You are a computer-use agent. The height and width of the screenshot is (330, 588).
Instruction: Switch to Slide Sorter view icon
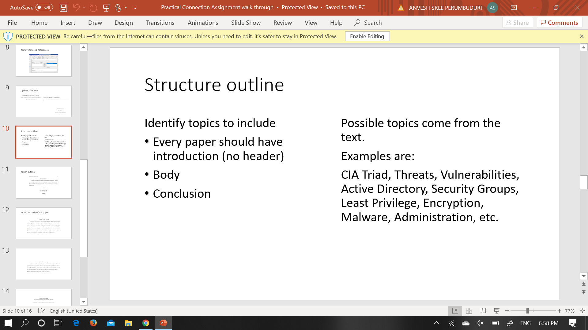coord(469,311)
